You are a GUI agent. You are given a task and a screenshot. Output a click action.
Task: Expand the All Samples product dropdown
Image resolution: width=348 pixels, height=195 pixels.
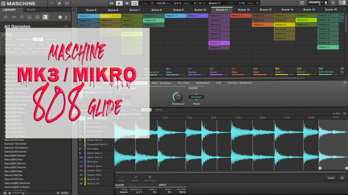pyautogui.click(x=66, y=26)
